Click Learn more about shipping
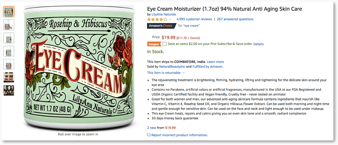 click(215, 62)
